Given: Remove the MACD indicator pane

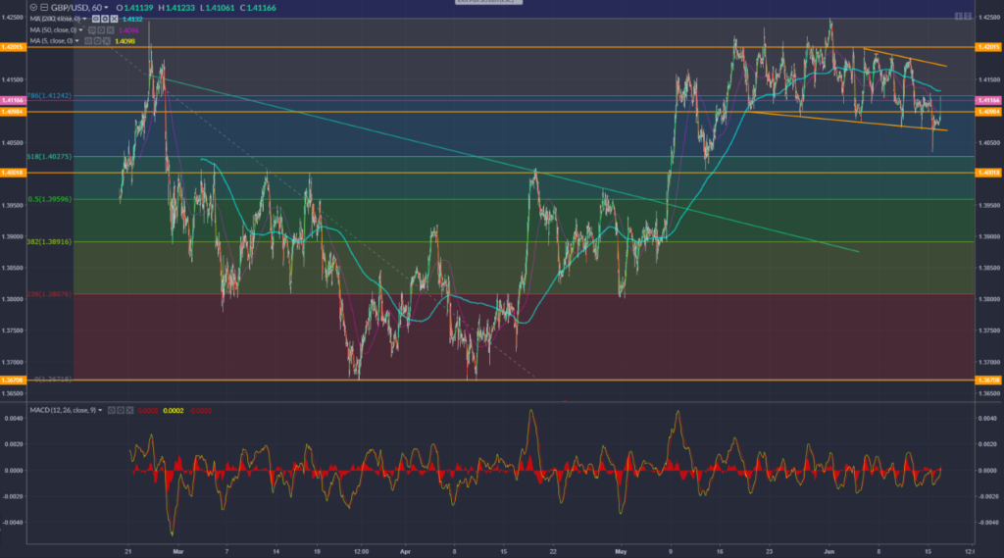Looking at the screenshot, I should [x=130, y=410].
